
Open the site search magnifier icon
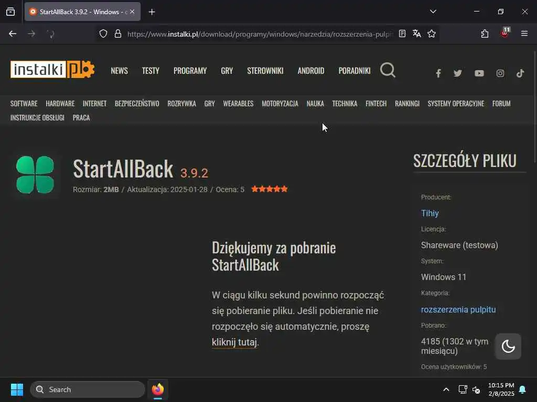(388, 70)
